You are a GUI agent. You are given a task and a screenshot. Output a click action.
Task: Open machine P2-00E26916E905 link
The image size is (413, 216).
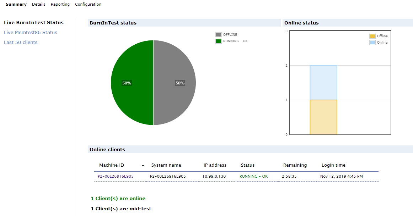pos(116,176)
